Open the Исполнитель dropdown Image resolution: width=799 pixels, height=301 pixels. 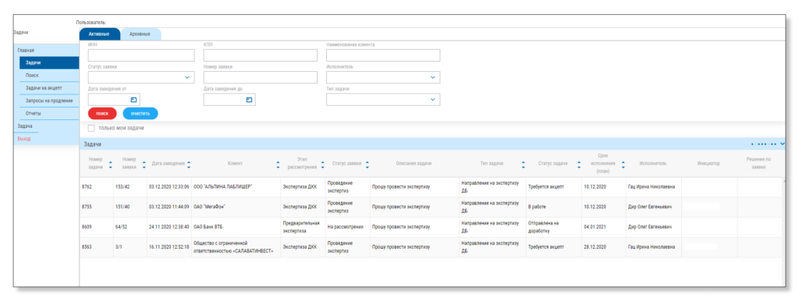(x=432, y=77)
